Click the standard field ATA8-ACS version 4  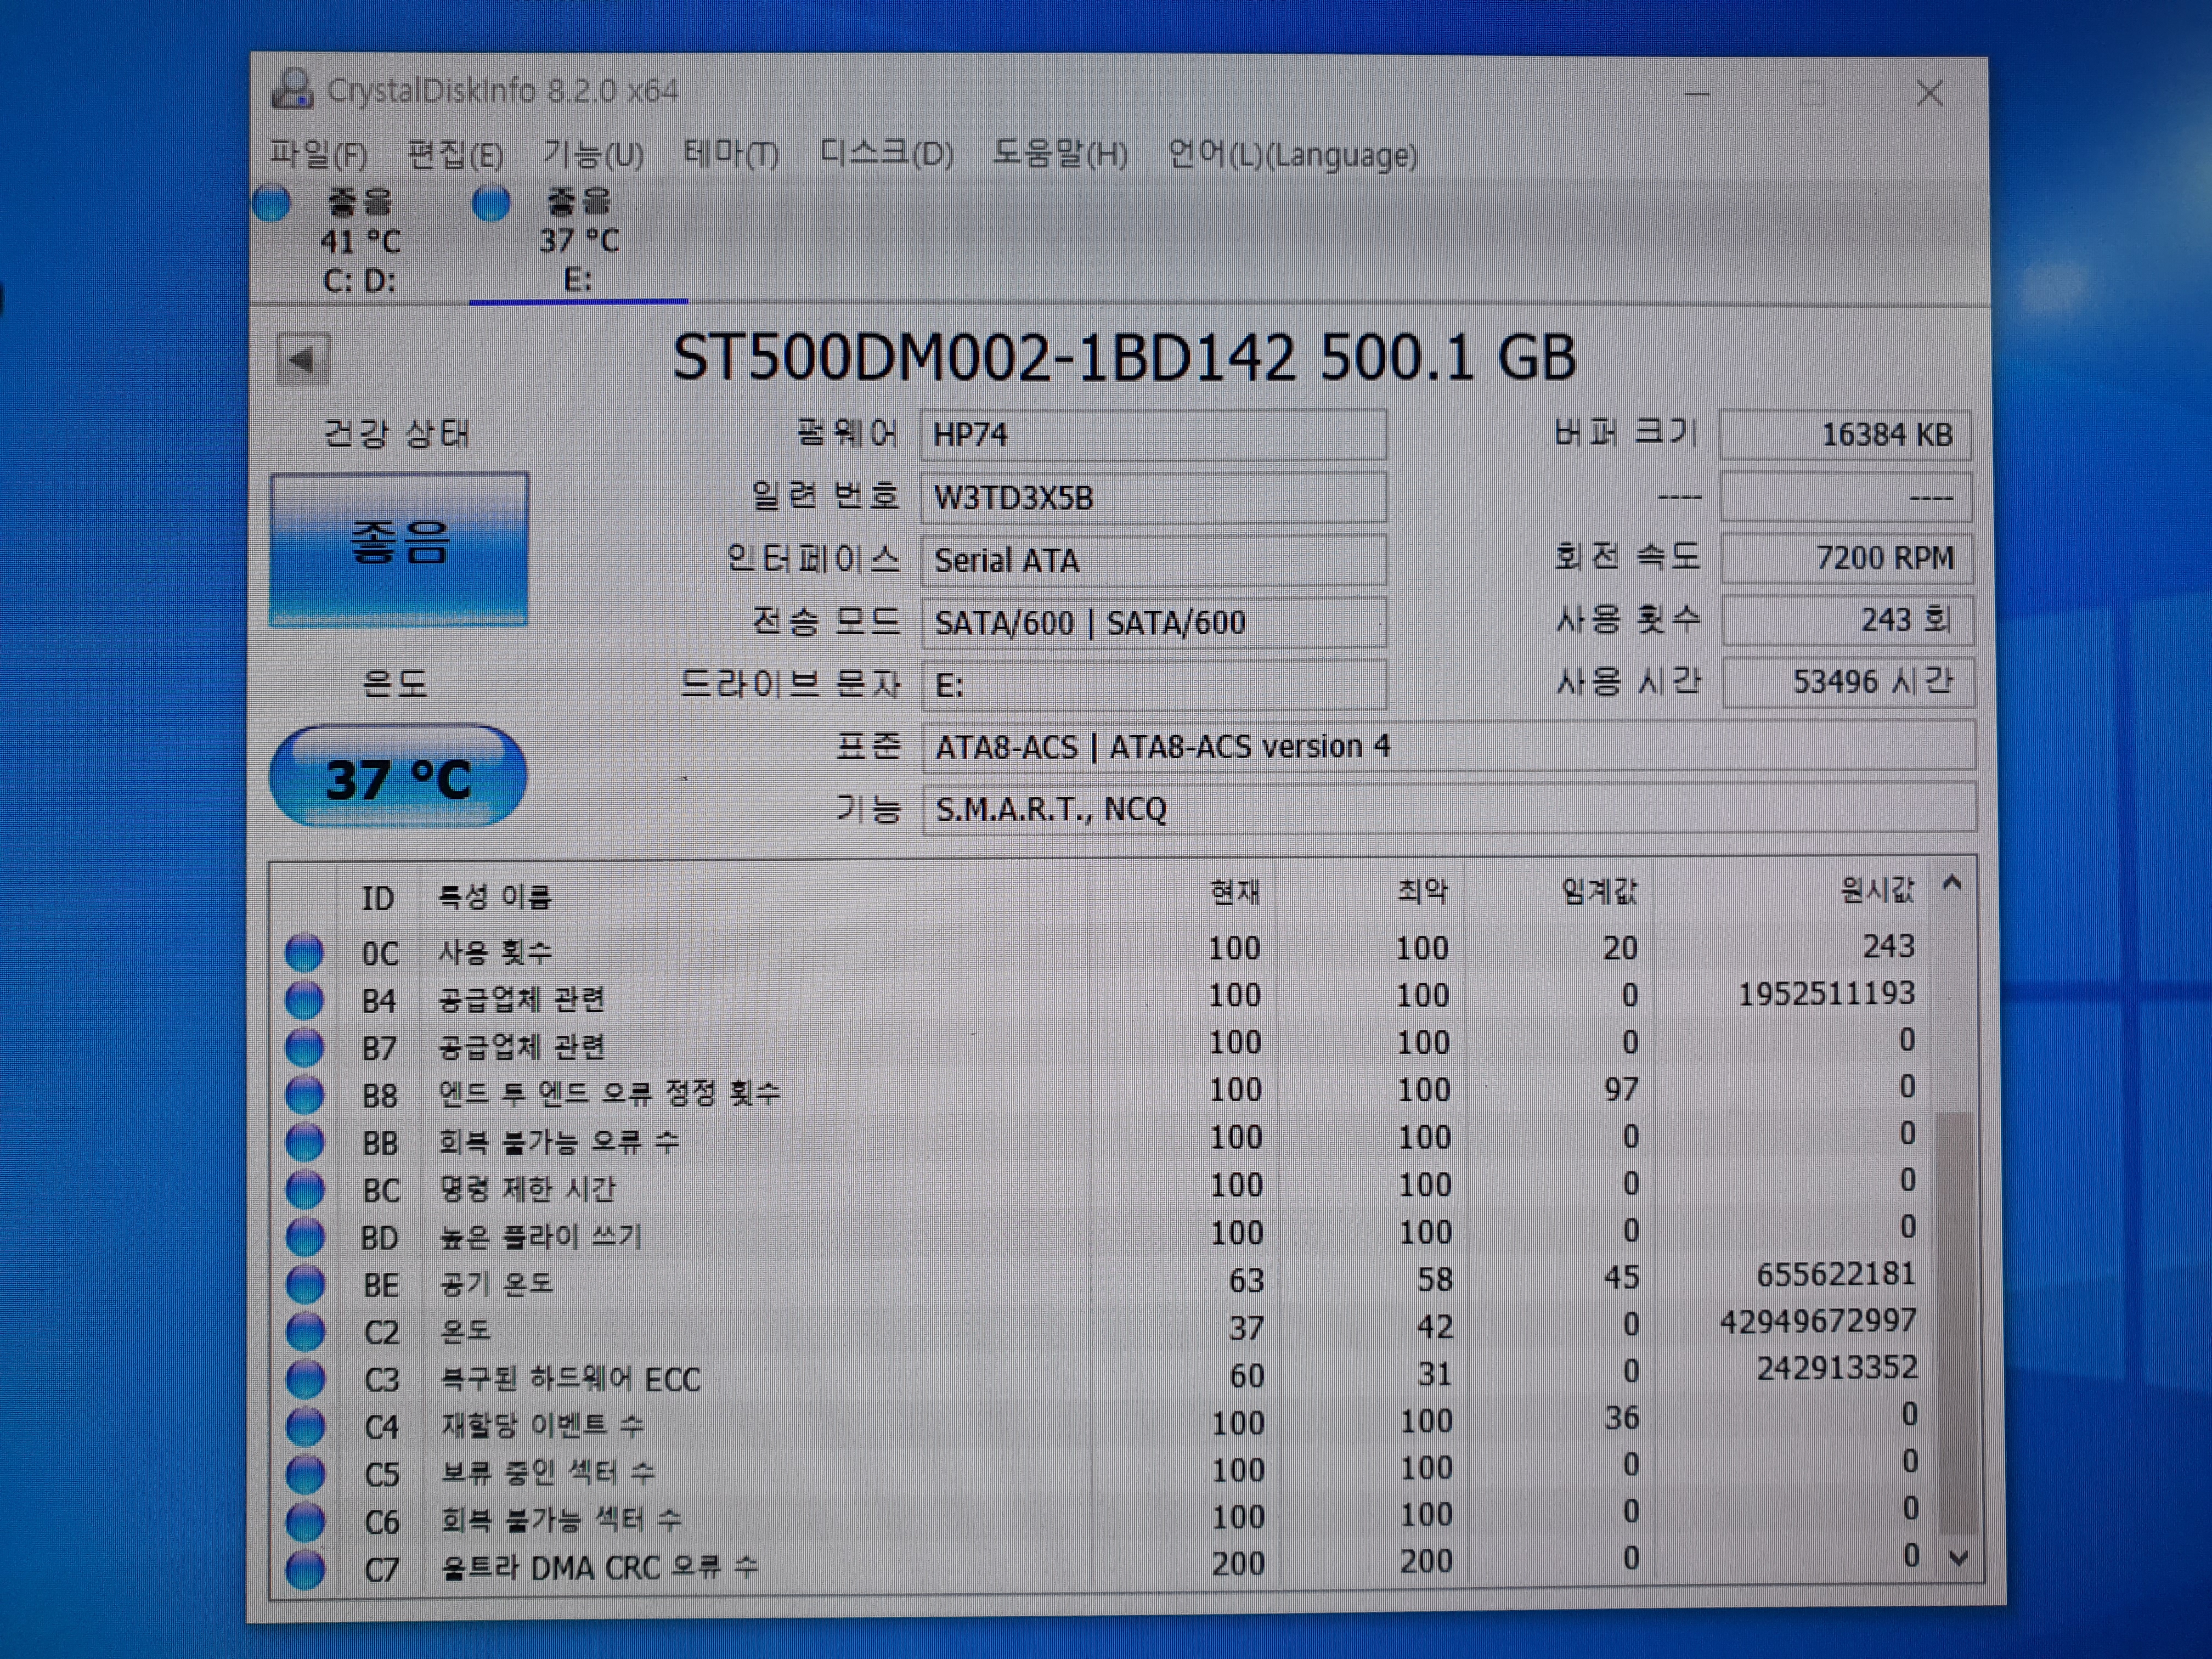pyautogui.click(x=1448, y=746)
